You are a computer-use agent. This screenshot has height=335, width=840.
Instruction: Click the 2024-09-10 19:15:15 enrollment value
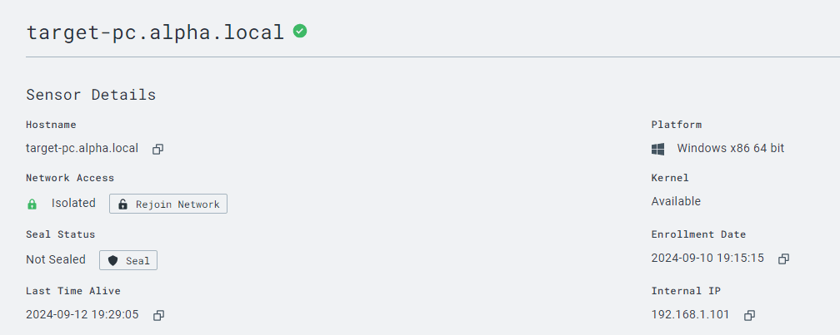point(707,259)
